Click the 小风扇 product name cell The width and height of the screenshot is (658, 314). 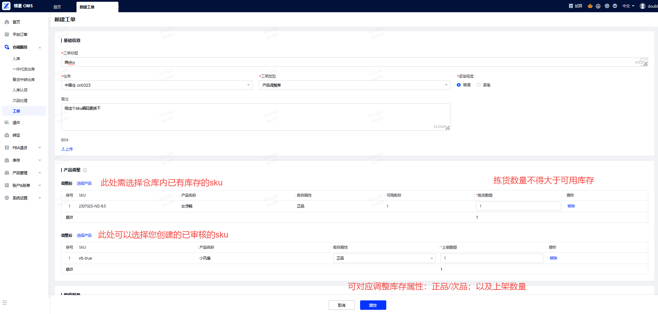point(205,258)
